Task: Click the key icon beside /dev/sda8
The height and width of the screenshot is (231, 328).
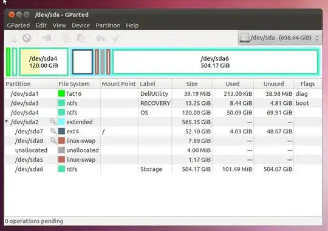Action: coord(53,140)
